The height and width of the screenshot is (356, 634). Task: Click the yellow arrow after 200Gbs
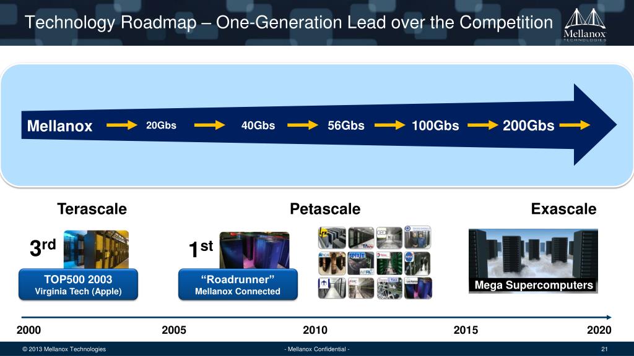(575, 125)
